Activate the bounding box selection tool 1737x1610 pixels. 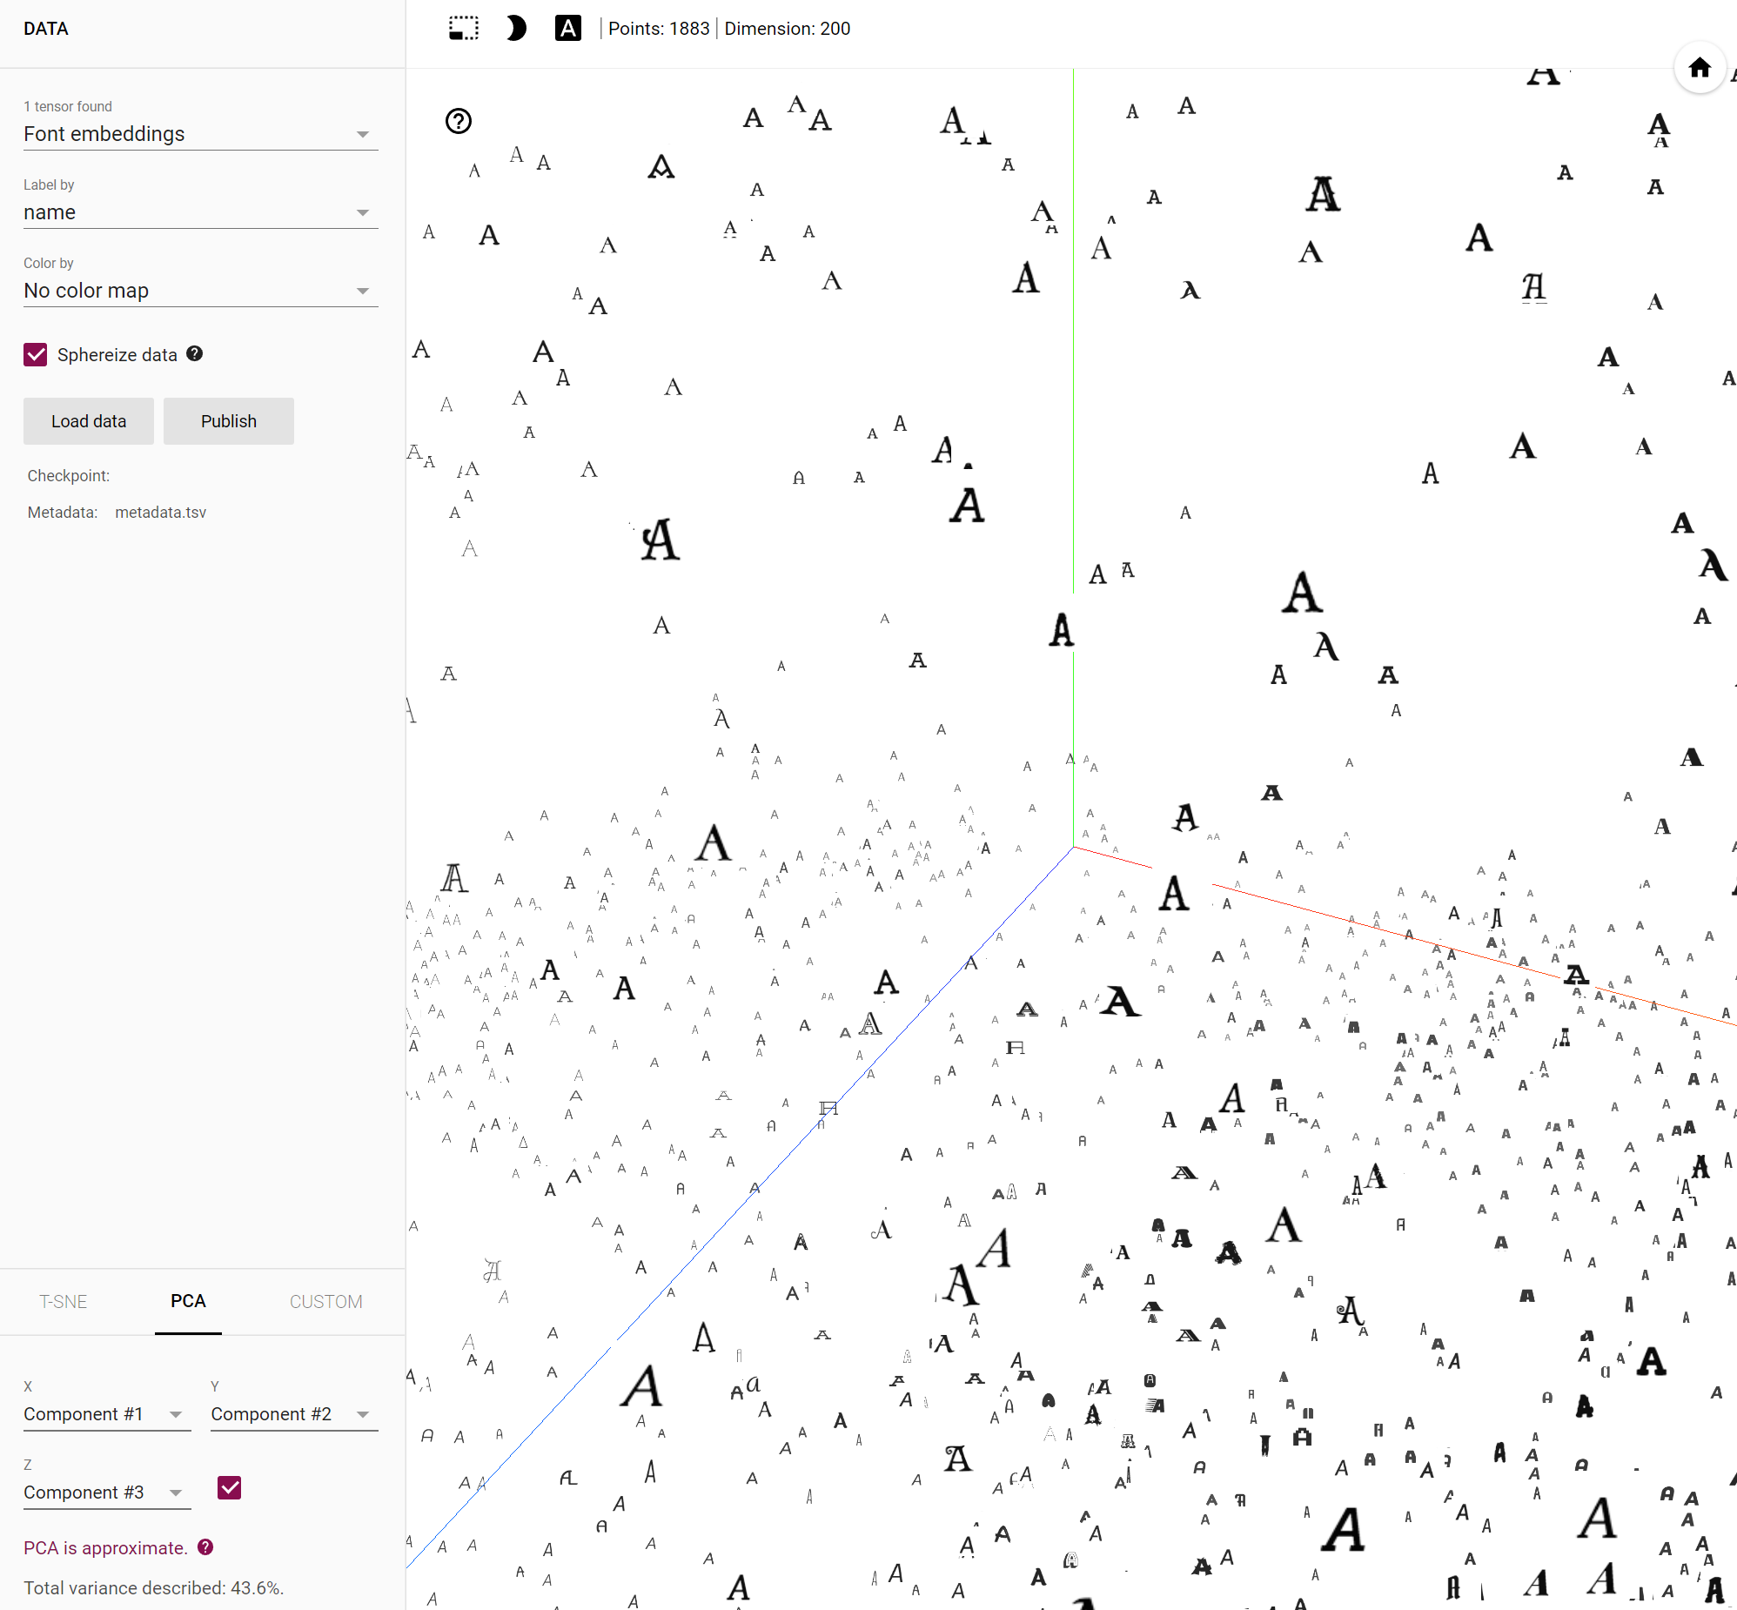click(464, 29)
